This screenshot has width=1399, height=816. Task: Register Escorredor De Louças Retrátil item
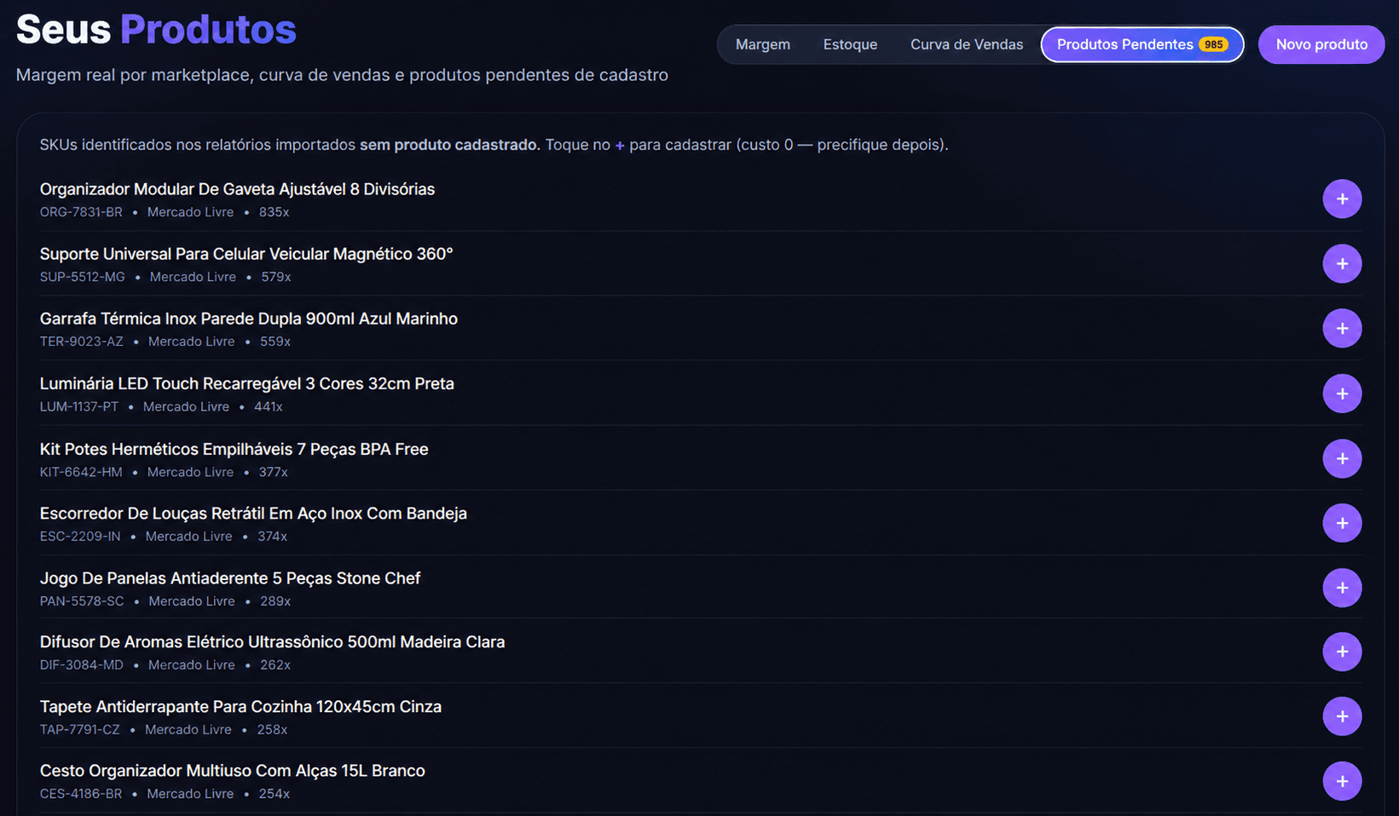click(1342, 523)
